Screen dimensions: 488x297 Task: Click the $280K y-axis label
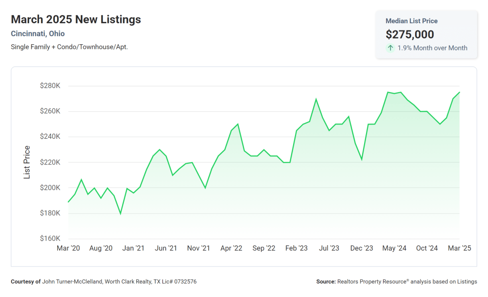pos(50,86)
